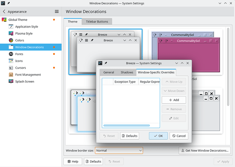This screenshot has width=235, height=167.
Task: Open Font Management page
Action: click(x=31, y=74)
